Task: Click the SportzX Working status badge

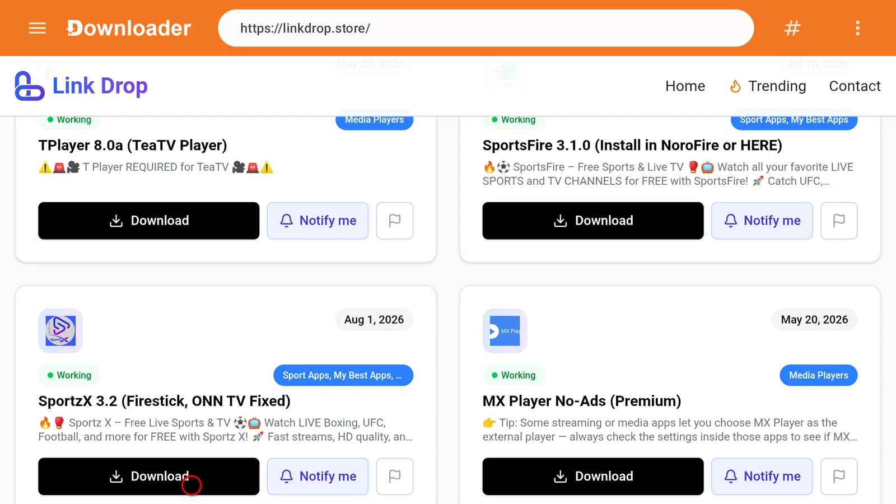Action: pyautogui.click(x=69, y=375)
